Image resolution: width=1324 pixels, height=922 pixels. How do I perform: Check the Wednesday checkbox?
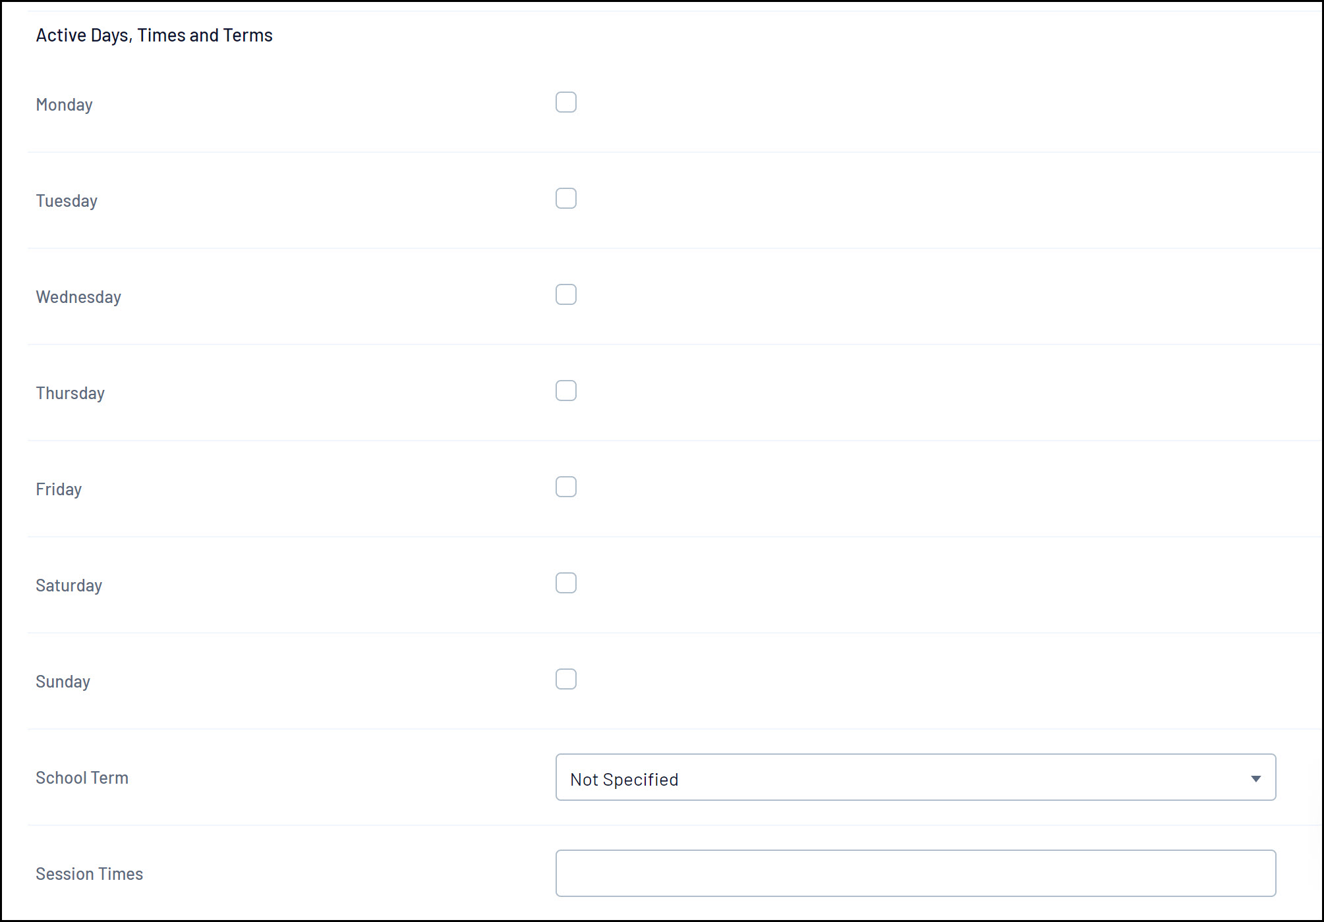click(x=565, y=294)
